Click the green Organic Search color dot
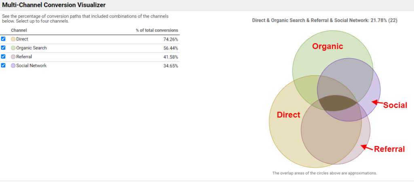 13,48
